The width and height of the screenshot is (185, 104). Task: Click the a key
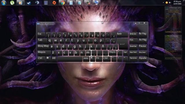click(x=52, y=47)
